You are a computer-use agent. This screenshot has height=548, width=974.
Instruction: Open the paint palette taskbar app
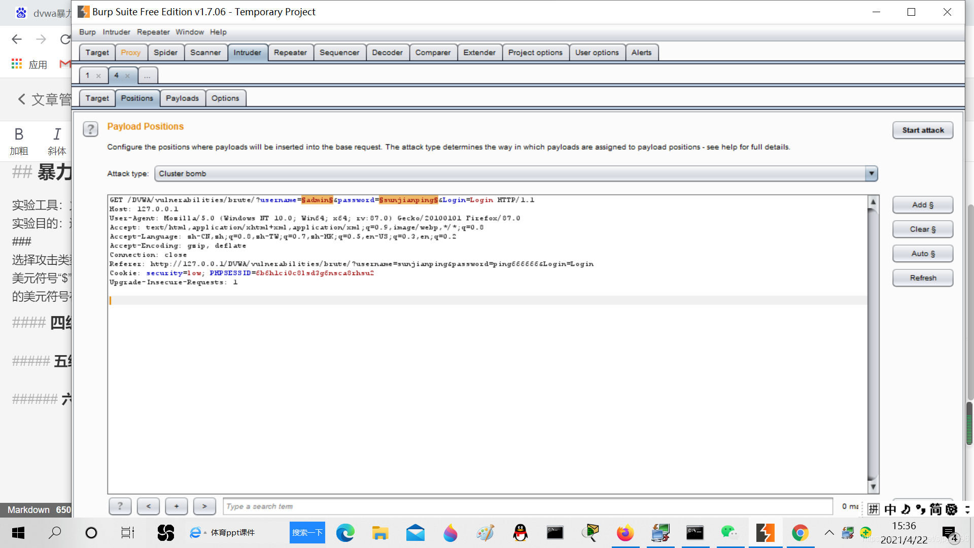485,533
